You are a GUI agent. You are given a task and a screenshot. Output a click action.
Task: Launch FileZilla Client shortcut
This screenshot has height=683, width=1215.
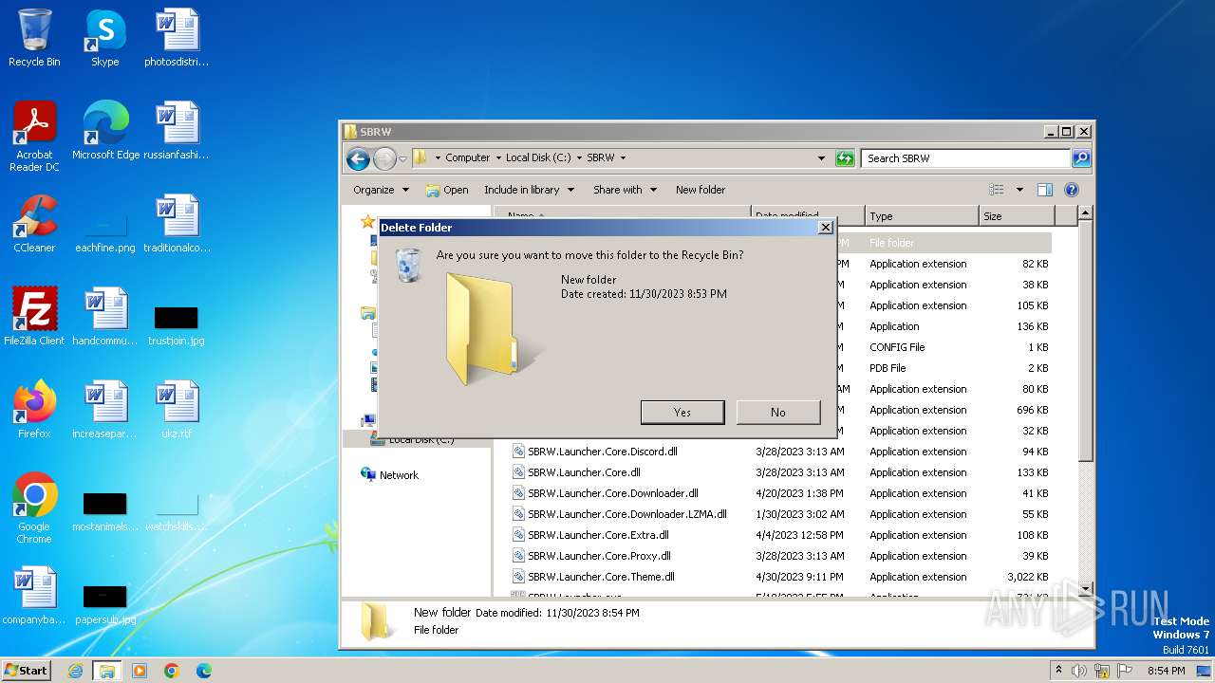34,318
